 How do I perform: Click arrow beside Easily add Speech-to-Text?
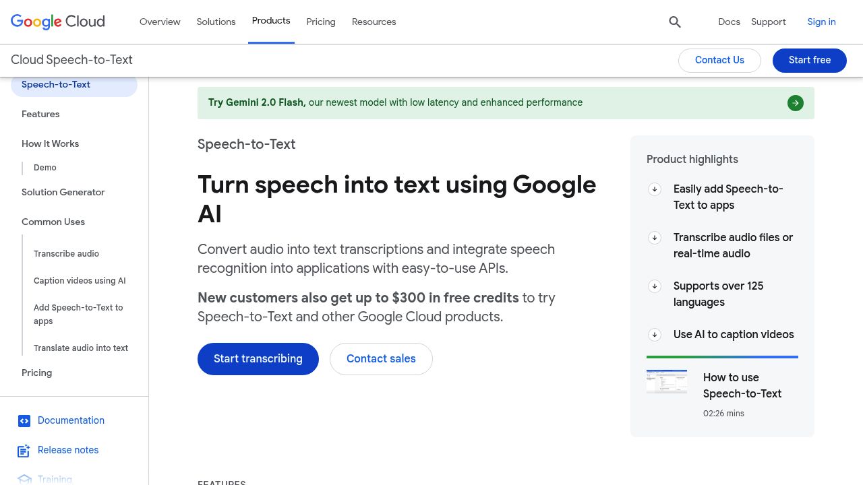coord(655,189)
